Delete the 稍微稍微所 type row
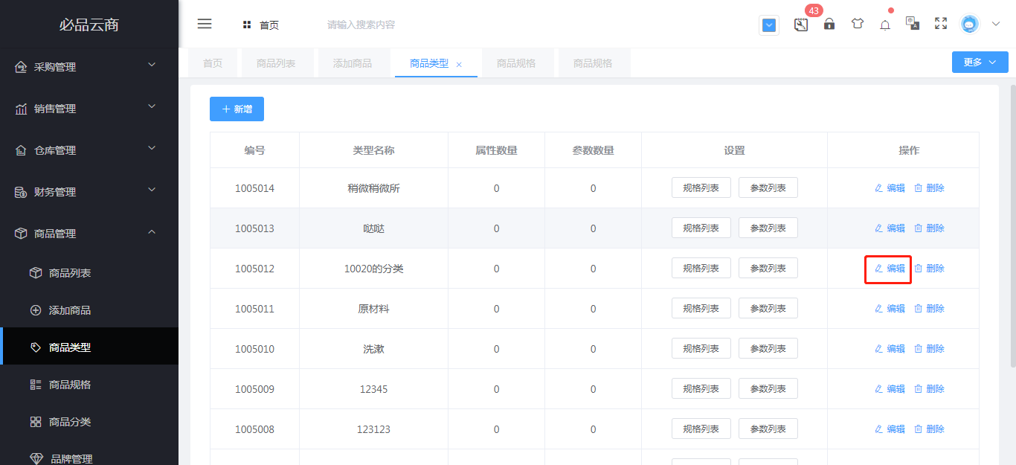This screenshot has width=1016, height=465. (929, 188)
